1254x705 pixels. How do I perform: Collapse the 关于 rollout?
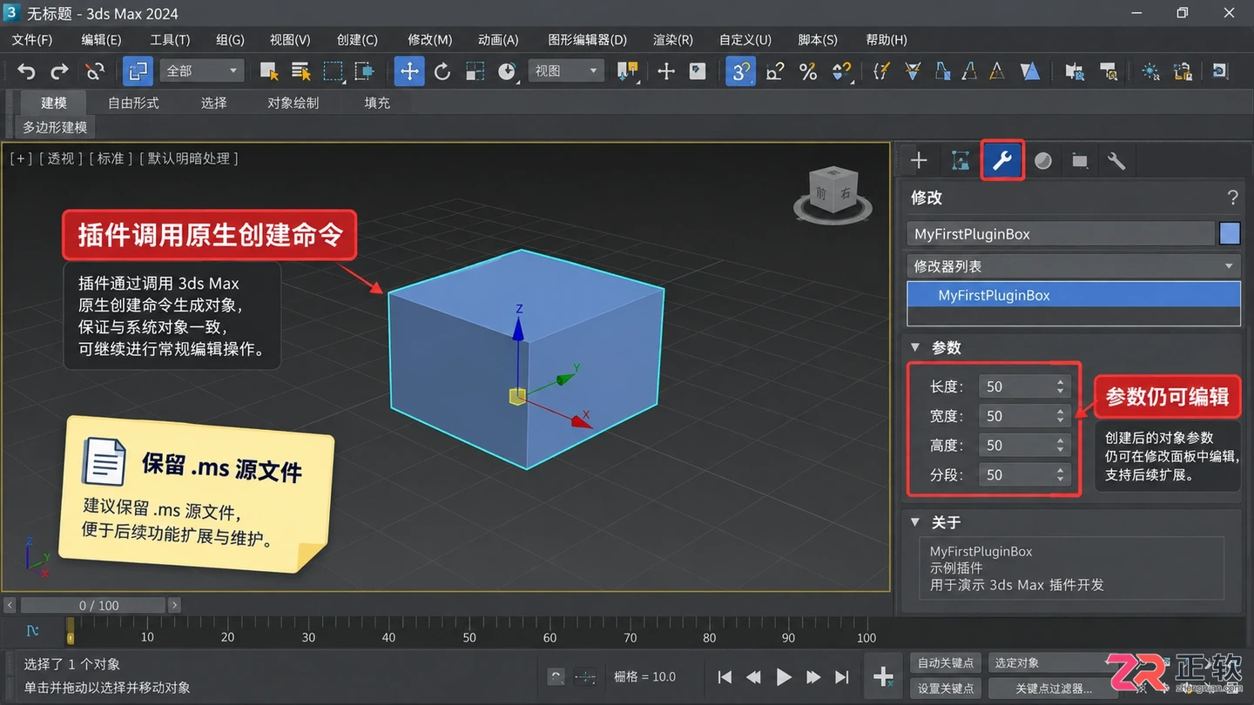point(914,522)
